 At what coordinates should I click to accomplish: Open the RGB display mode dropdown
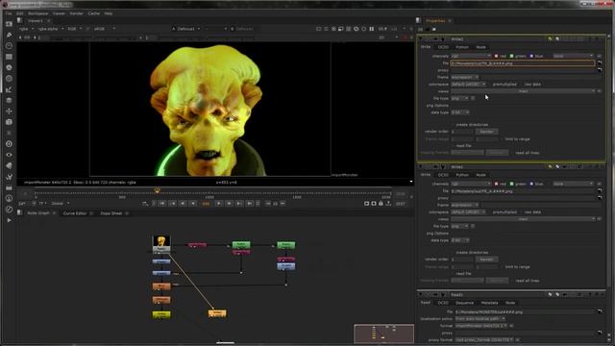75,29
